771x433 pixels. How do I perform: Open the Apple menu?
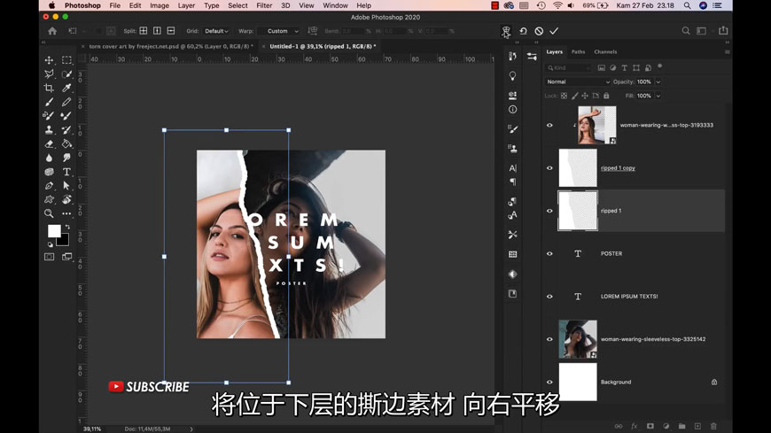[51, 5]
